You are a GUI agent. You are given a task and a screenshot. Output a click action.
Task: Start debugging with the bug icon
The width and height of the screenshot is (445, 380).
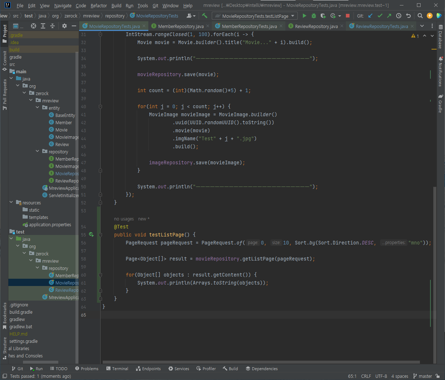[x=314, y=16]
